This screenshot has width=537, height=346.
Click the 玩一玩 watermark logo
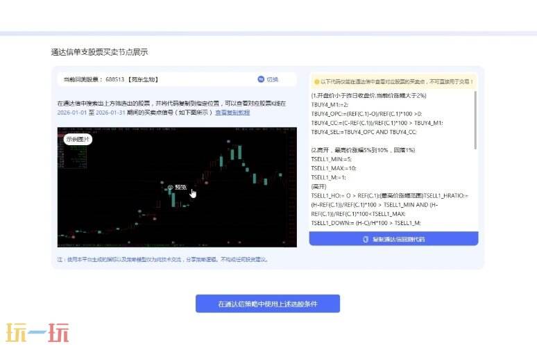[x=37, y=332]
